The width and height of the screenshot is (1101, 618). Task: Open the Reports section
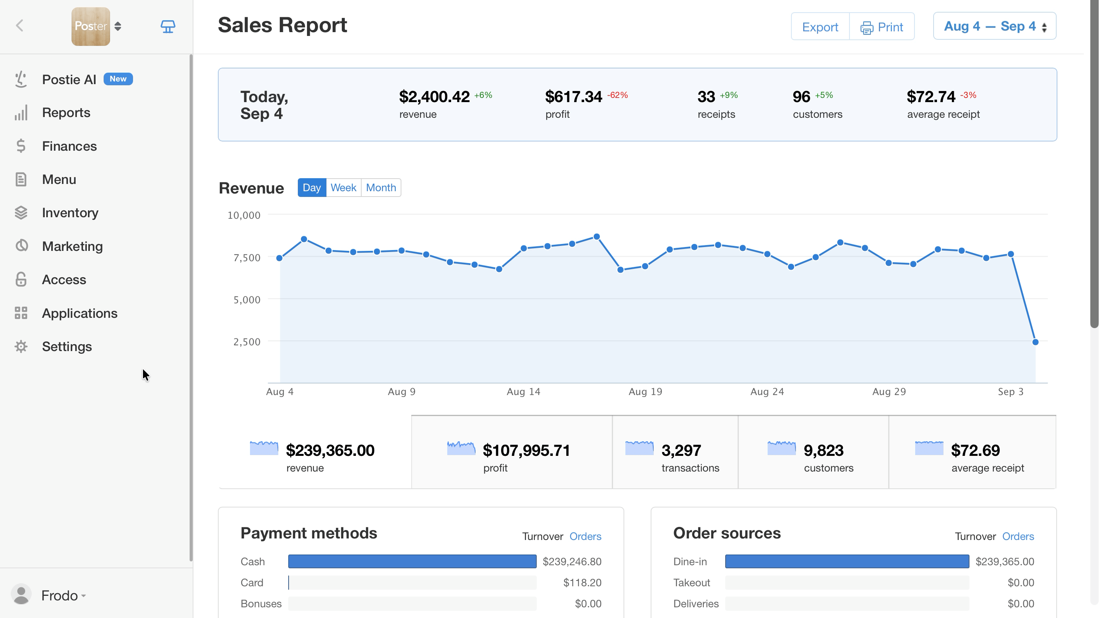(x=66, y=112)
